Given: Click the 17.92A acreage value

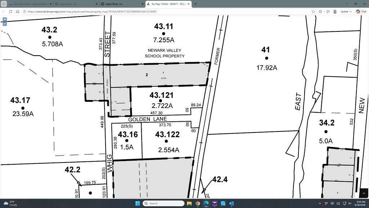Looking at the screenshot, I should pyautogui.click(x=267, y=68).
